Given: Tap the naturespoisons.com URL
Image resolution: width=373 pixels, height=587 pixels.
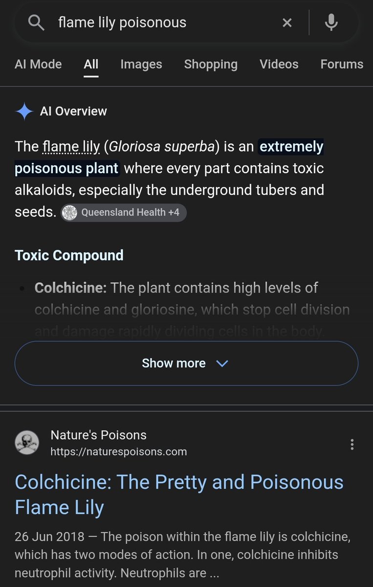Looking at the screenshot, I should [x=119, y=452].
